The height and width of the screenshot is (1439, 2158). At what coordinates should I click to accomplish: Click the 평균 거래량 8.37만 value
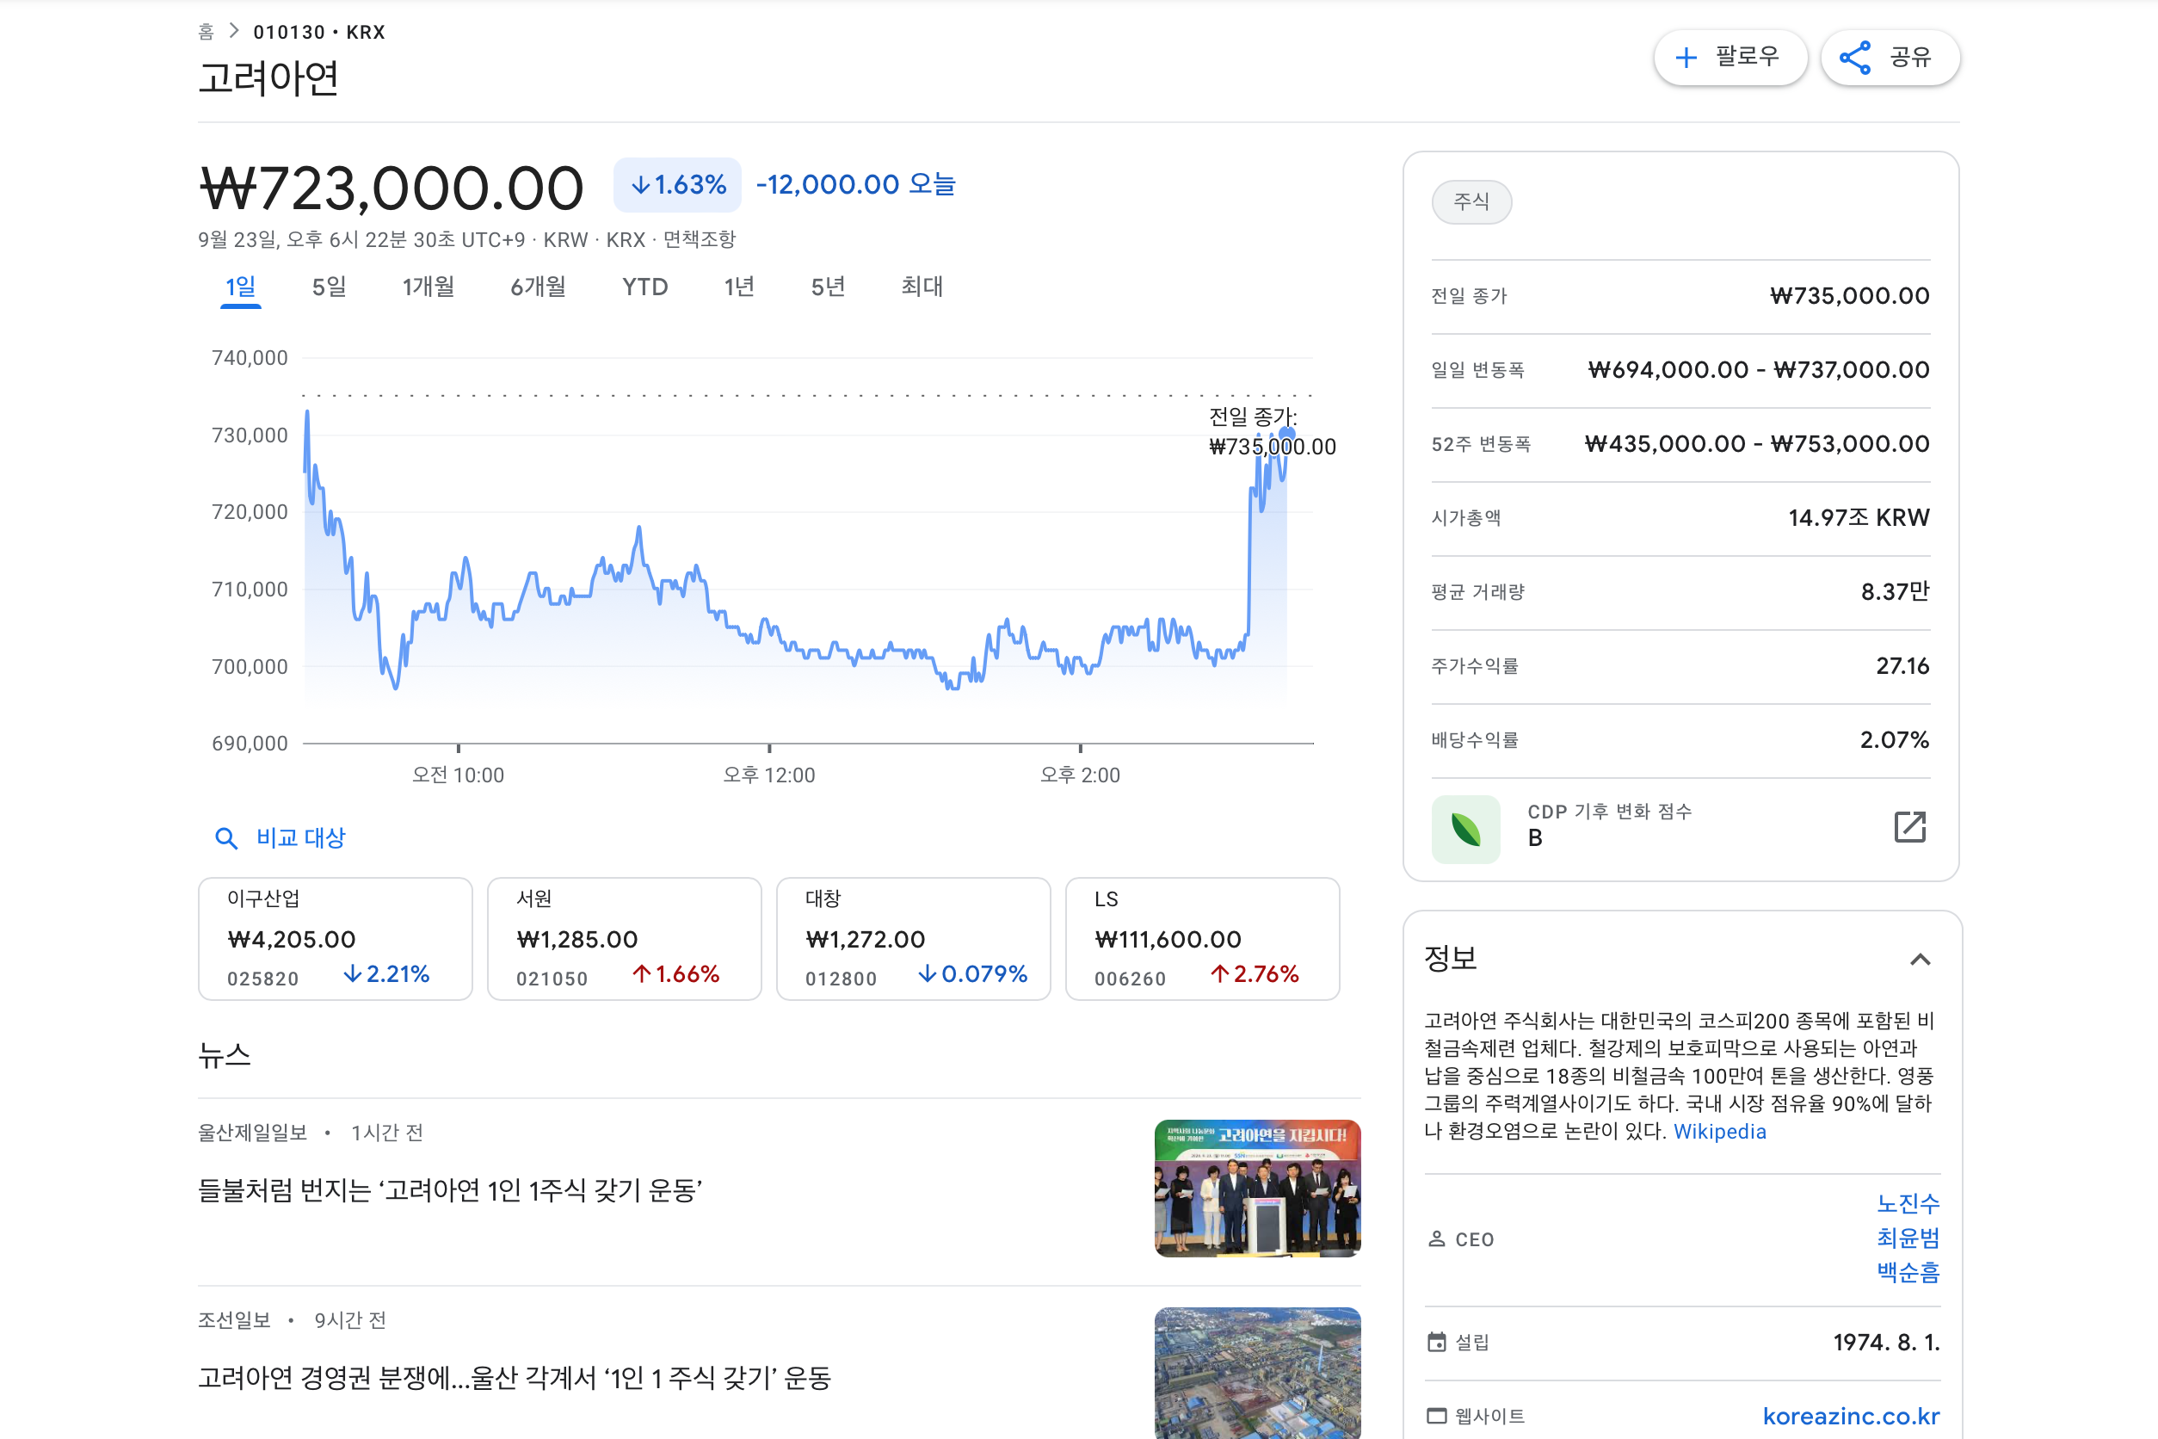[1896, 592]
